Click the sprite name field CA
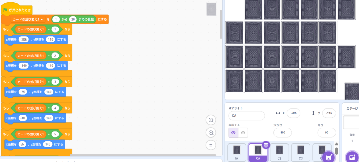Viewport: 359px width, 162px height. (246, 115)
